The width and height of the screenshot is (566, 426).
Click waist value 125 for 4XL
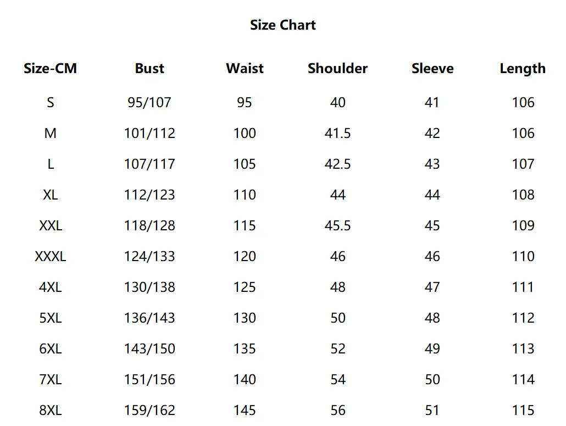tap(245, 287)
